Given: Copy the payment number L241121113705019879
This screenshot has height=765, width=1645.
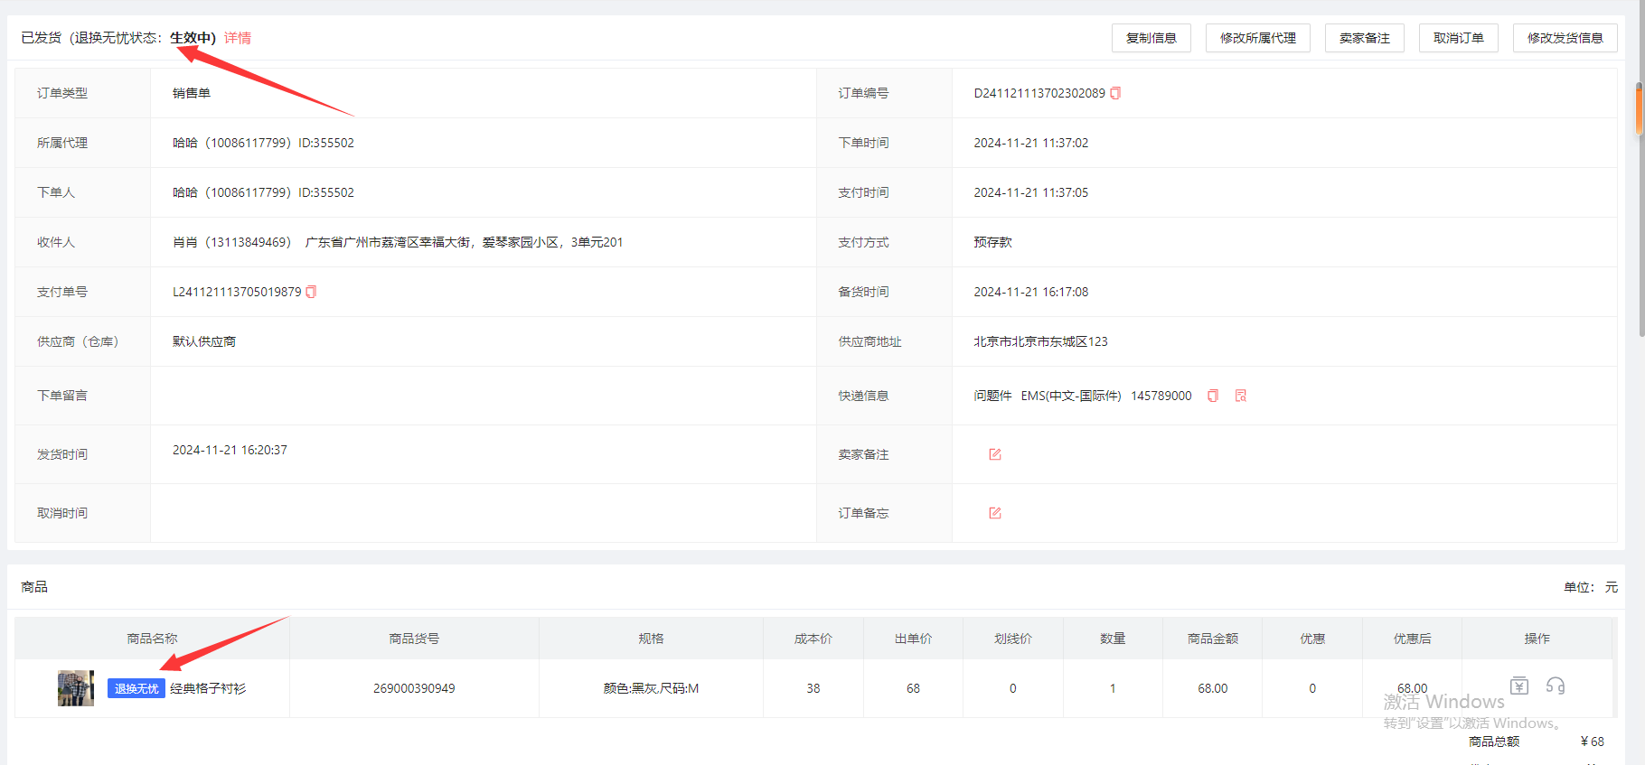Looking at the screenshot, I should click(x=311, y=292).
